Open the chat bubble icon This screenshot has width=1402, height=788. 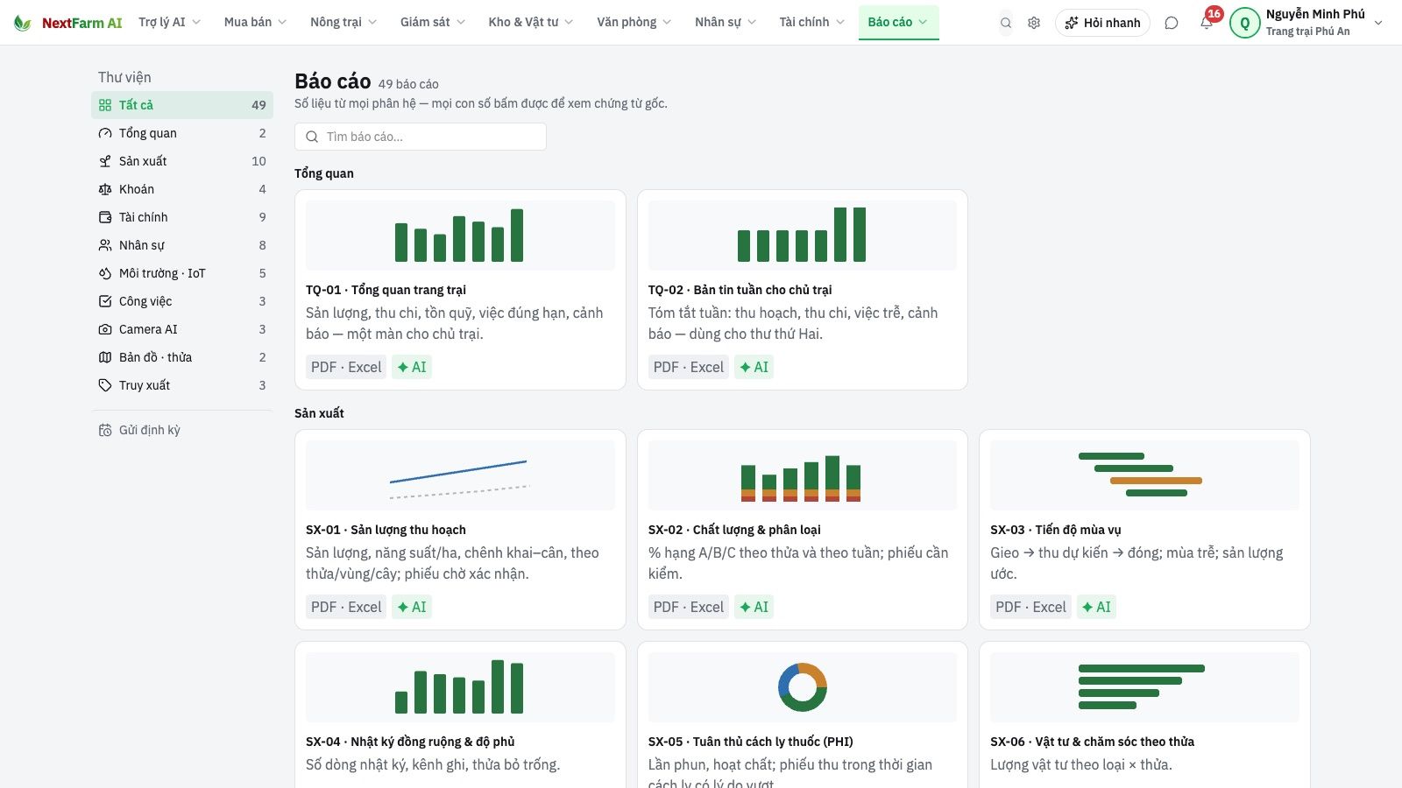(1172, 23)
